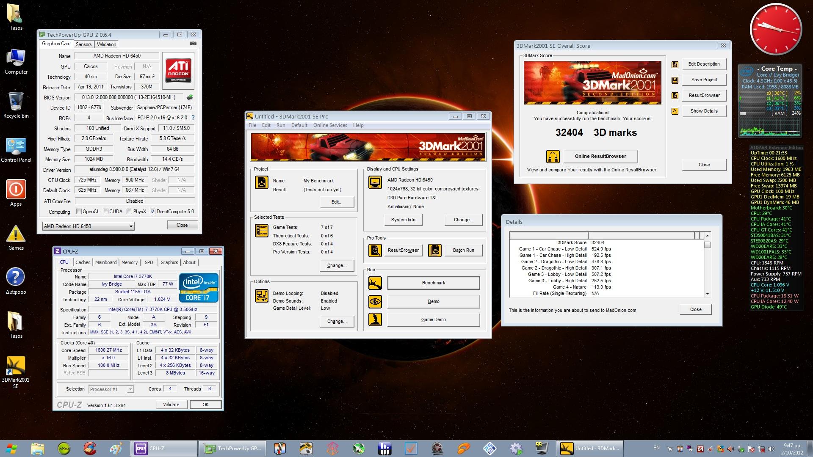Click the ResultBrowser icon in Overall Score window
Viewport: 813px width, 457px height.
[675, 96]
